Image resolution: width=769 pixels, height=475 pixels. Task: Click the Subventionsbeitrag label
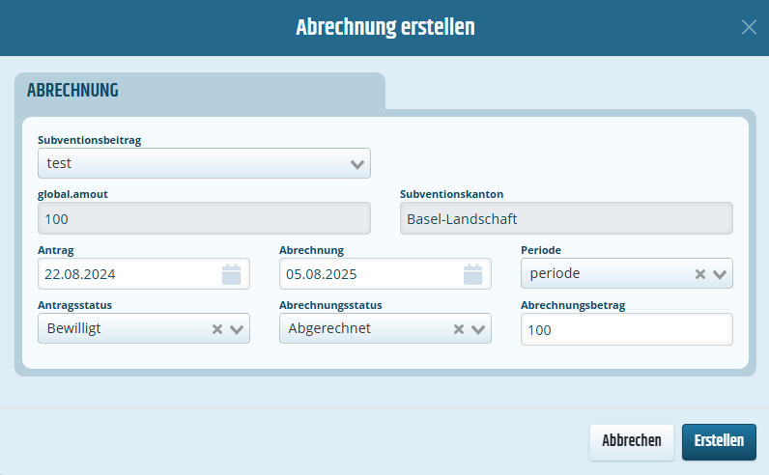tap(89, 140)
